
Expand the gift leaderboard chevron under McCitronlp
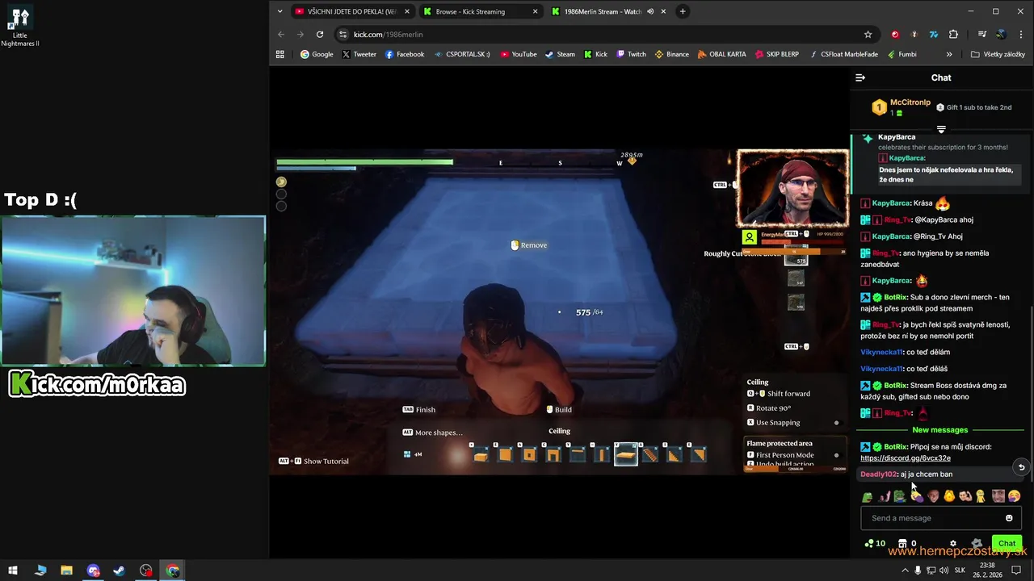[x=941, y=129]
